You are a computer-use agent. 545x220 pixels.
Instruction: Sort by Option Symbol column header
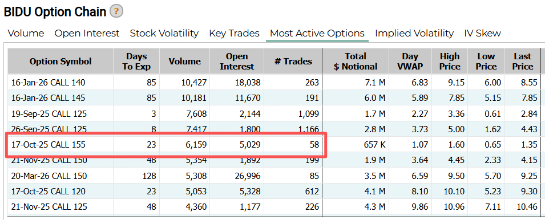[x=60, y=61]
